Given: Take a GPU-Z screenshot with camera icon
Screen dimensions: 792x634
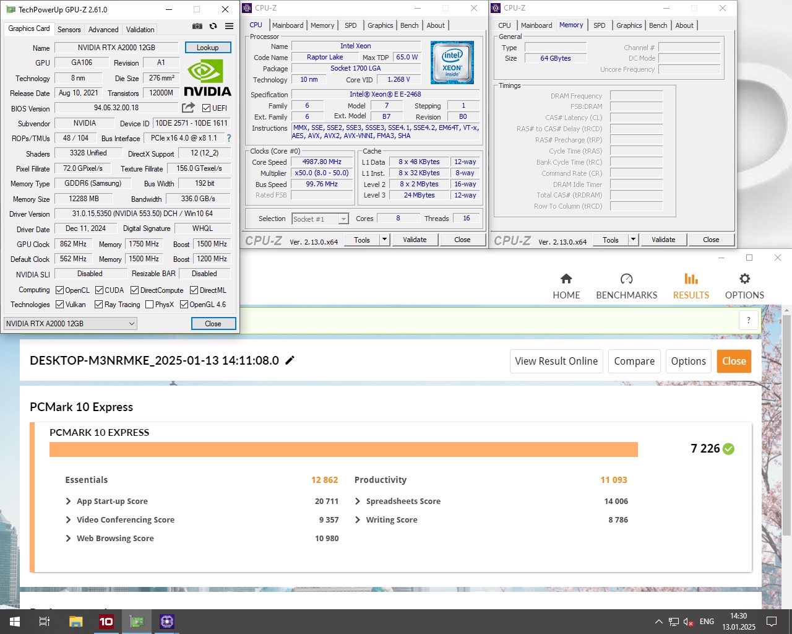Looking at the screenshot, I should tap(197, 27).
